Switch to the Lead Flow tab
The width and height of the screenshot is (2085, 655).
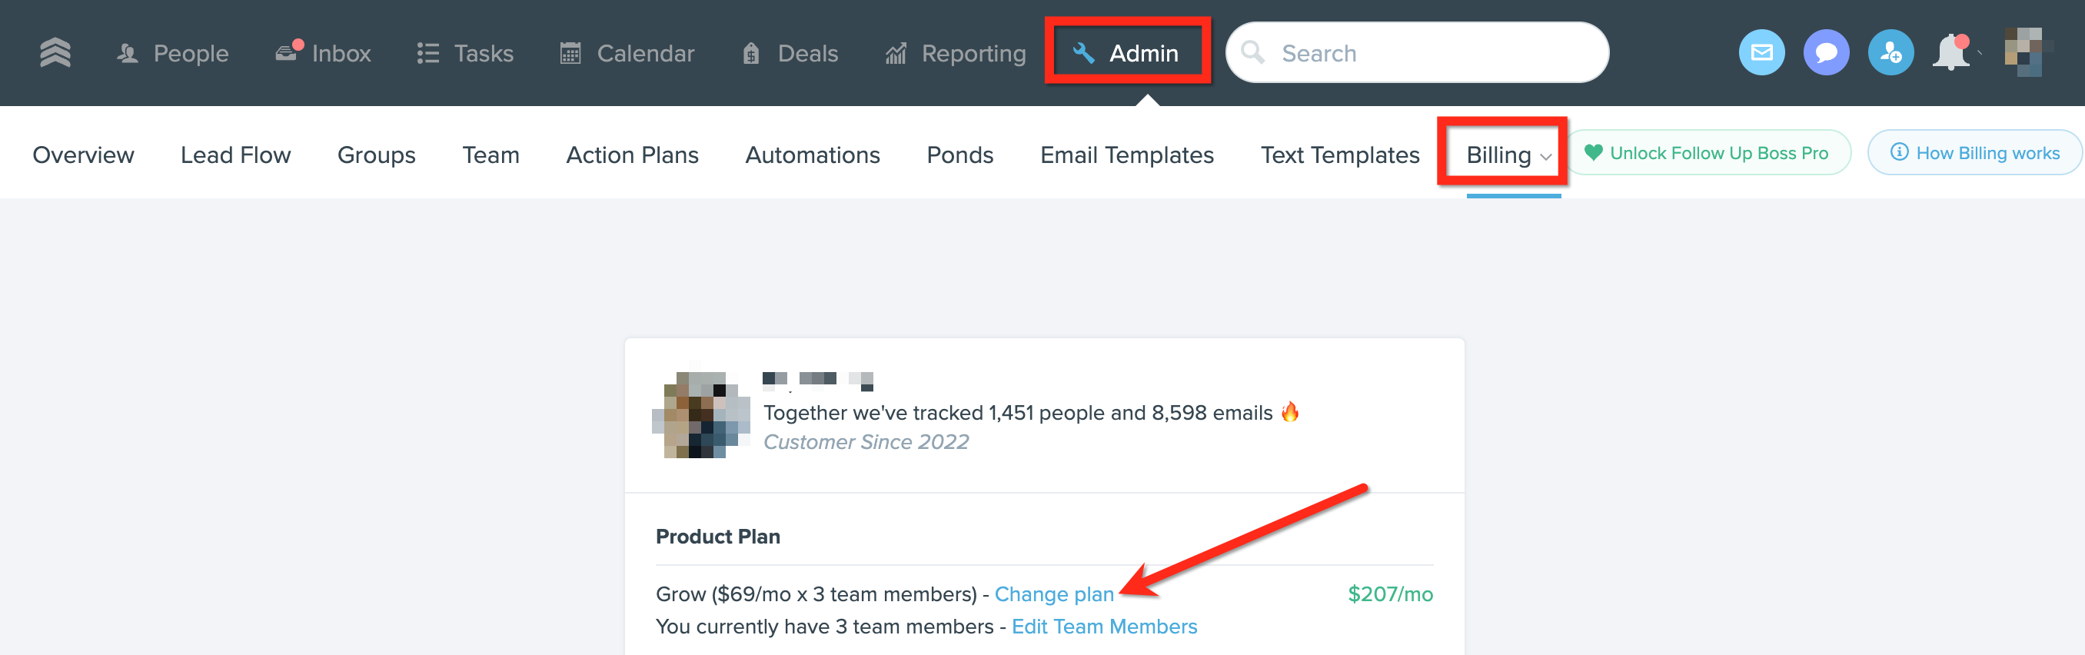235,155
